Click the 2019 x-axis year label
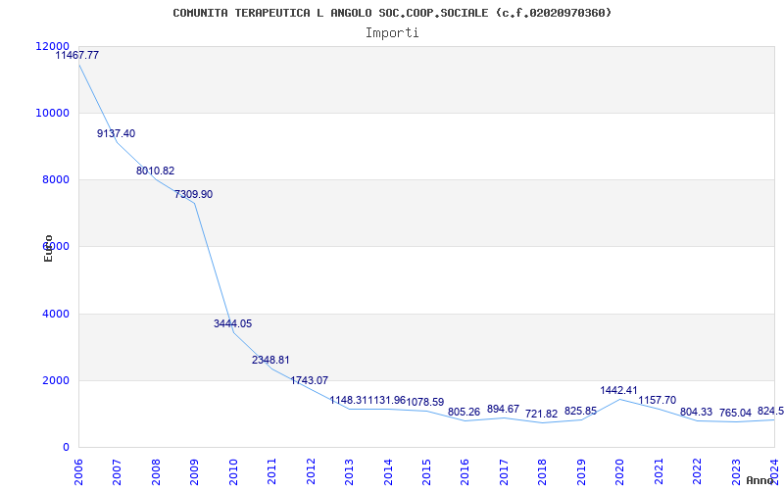The image size is (784, 490). pos(581,471)
